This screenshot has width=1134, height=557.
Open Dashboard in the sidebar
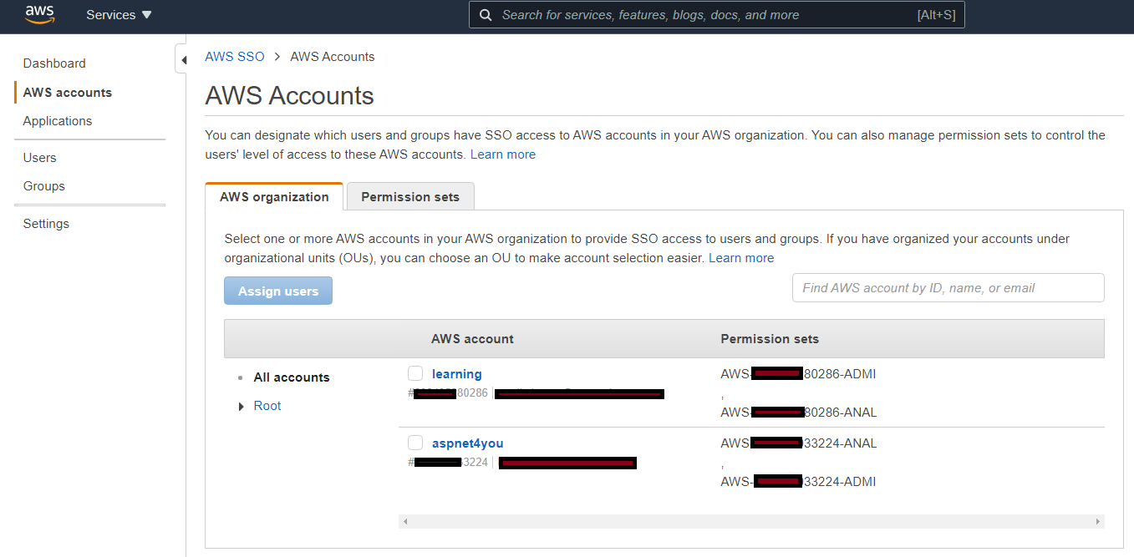54,63
